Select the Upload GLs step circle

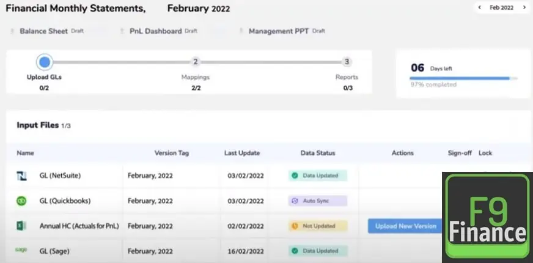44,62
